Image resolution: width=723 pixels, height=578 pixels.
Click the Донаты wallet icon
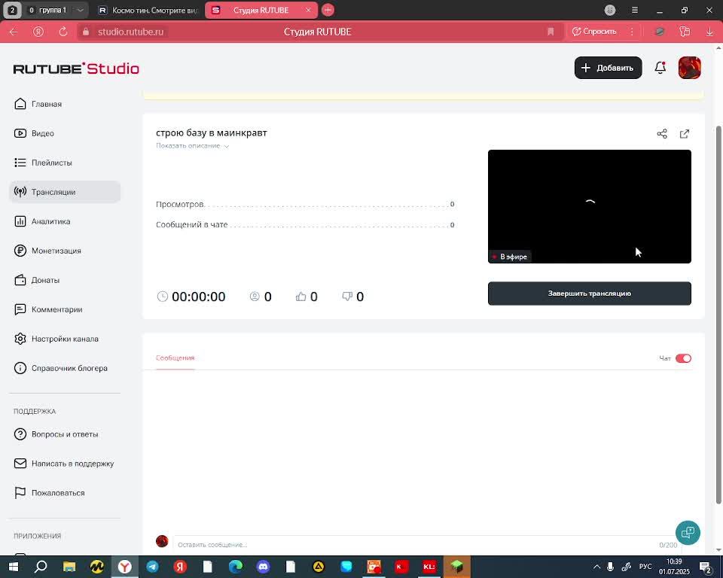20,280
